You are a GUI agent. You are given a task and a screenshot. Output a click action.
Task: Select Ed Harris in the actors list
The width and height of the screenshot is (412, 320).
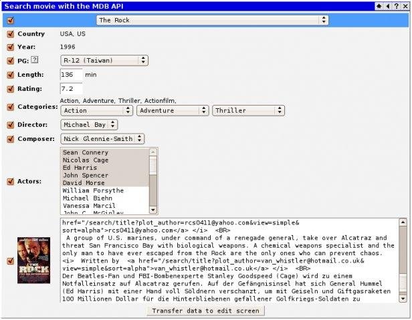[105, 168]
